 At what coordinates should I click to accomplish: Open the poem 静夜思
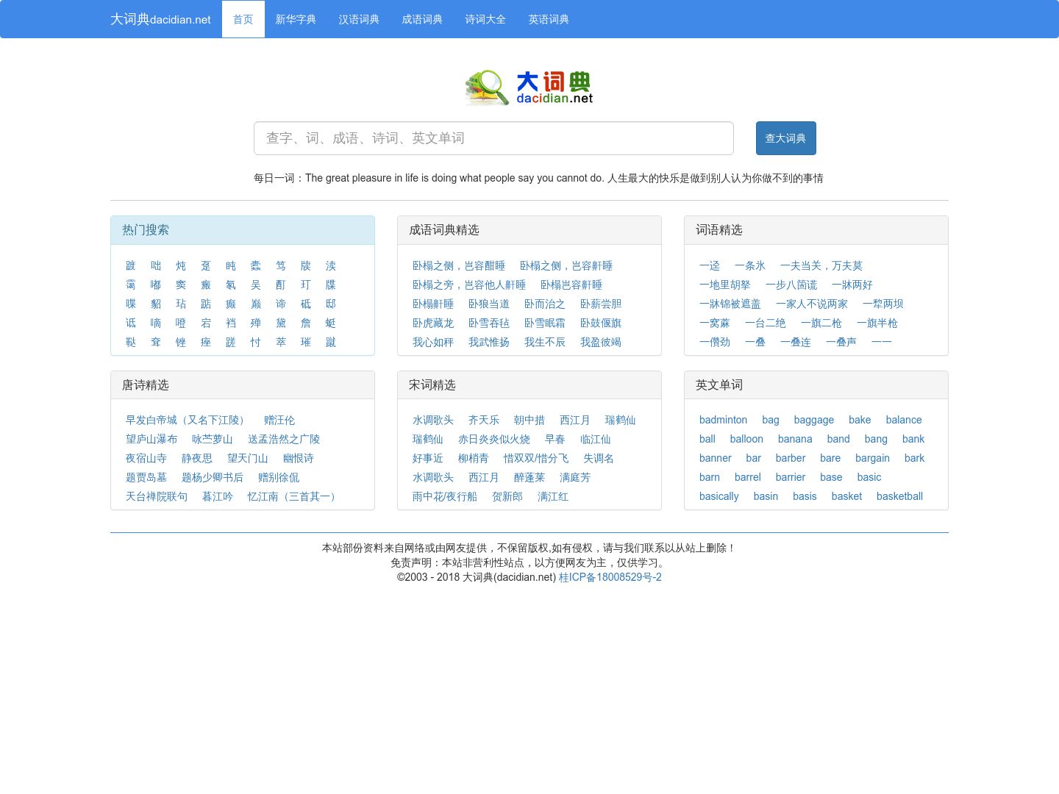(x=197, y=458)
